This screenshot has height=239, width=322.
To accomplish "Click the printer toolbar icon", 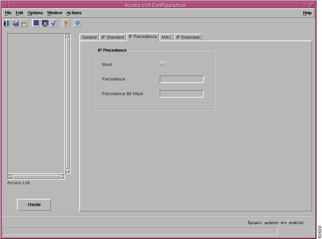I will coord(15,23).
